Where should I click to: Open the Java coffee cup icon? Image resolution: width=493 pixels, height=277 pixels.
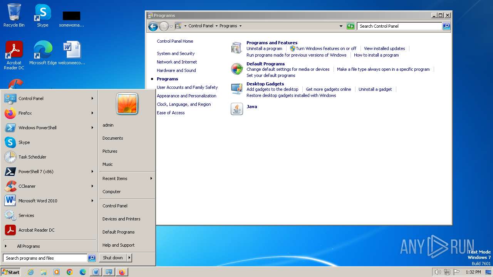[237, 109]
